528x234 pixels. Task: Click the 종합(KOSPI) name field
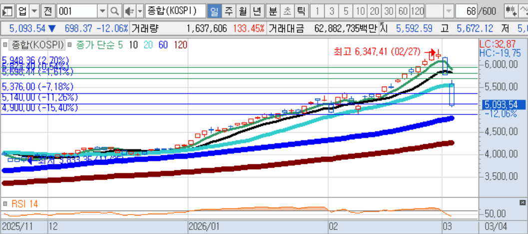tap(175, 11)
